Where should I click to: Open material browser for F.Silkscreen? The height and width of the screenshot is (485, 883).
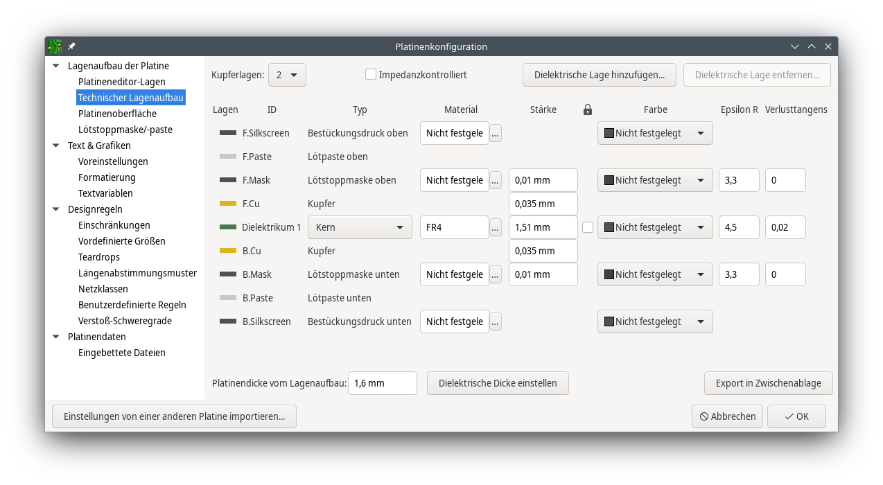point(496,133)
